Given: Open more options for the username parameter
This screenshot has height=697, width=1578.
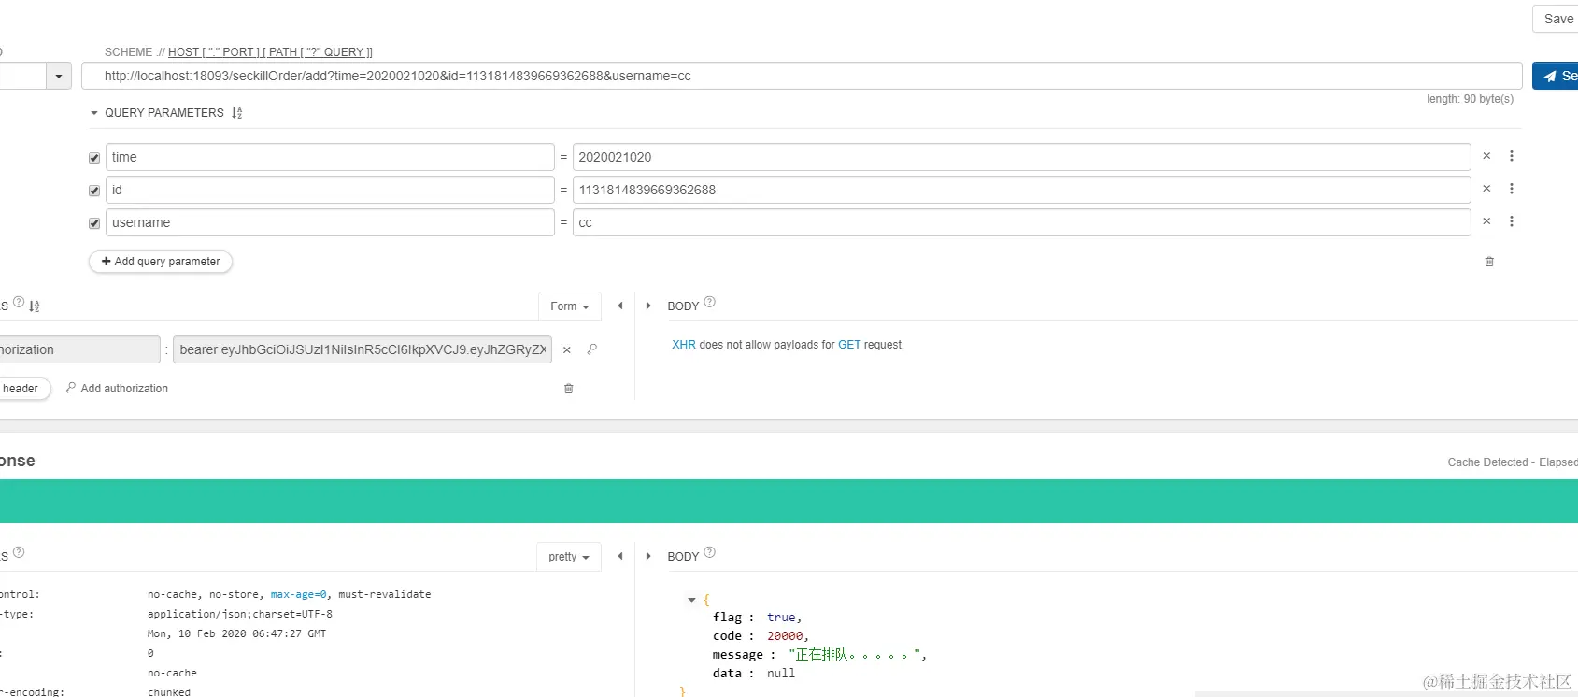Looking at the screenshot, I should tap(1512, 221).
